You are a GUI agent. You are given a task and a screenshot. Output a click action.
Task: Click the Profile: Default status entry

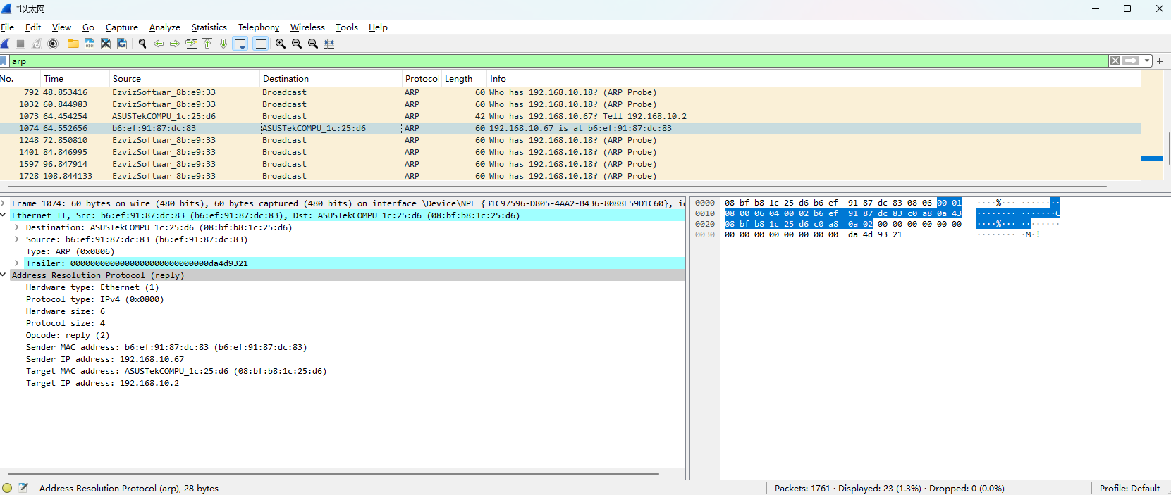click(x=1129, y=488)
